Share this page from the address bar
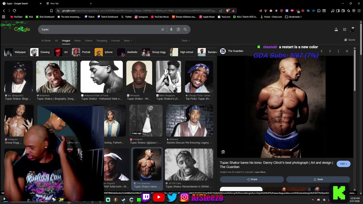The image size is (363, 204). (221, 11)
